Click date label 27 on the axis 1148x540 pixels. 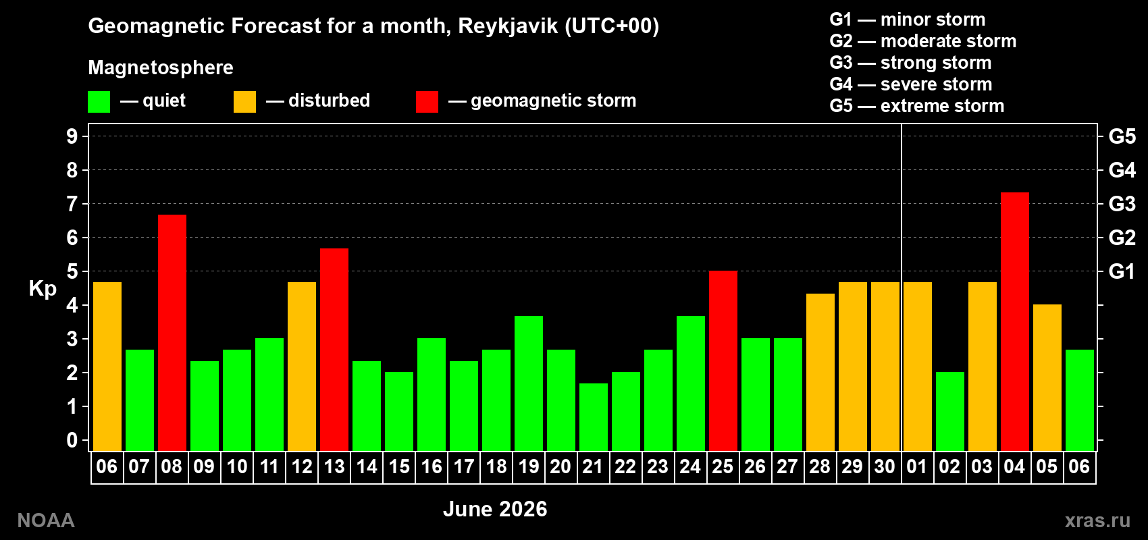coord(787,466)
